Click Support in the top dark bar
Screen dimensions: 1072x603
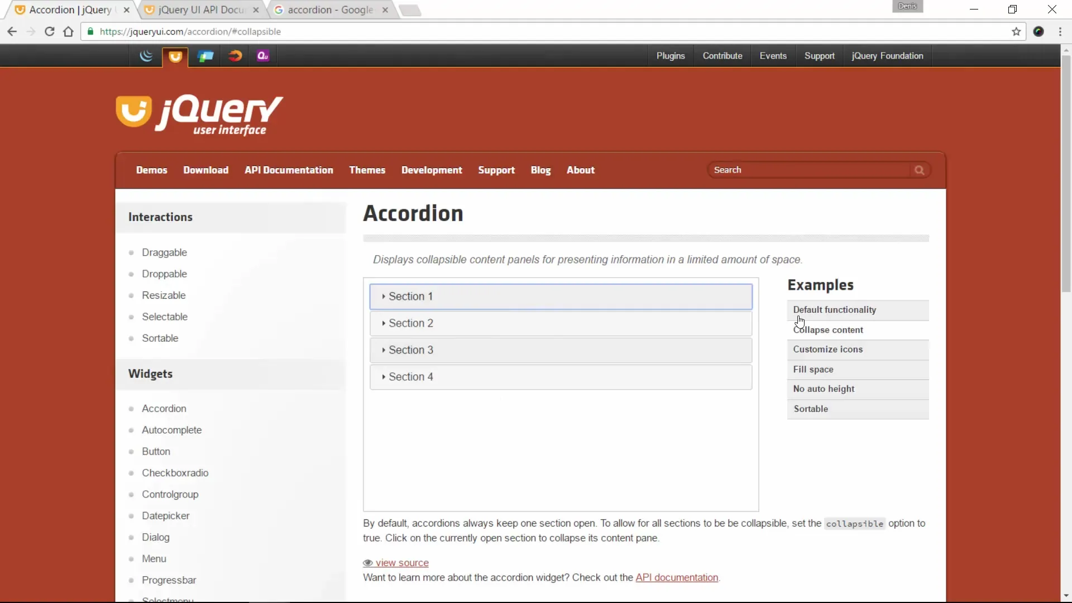click(x=819, y=56)
